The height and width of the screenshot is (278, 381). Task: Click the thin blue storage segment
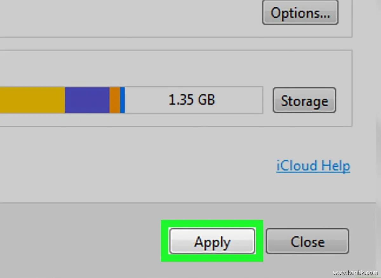coord(122,100)
